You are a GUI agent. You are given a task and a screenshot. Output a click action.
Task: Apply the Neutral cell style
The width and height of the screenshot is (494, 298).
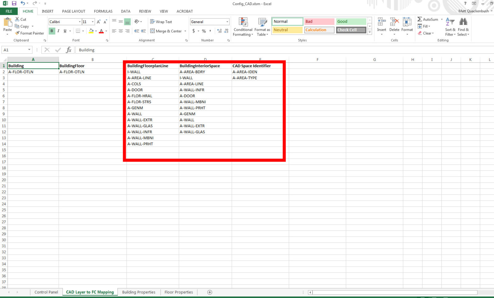286,30
